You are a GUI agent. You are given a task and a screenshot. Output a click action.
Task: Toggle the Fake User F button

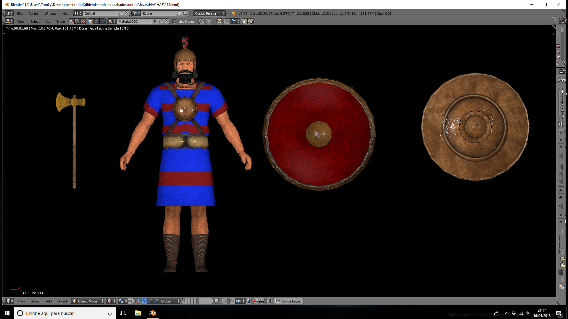[155, 21]
